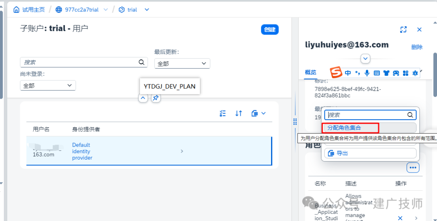
Task: Click the globe icon beside 977cc2a7trial
Action: [59, 10]
